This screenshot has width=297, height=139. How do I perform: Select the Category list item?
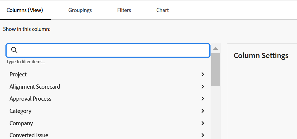coord(20,111)
